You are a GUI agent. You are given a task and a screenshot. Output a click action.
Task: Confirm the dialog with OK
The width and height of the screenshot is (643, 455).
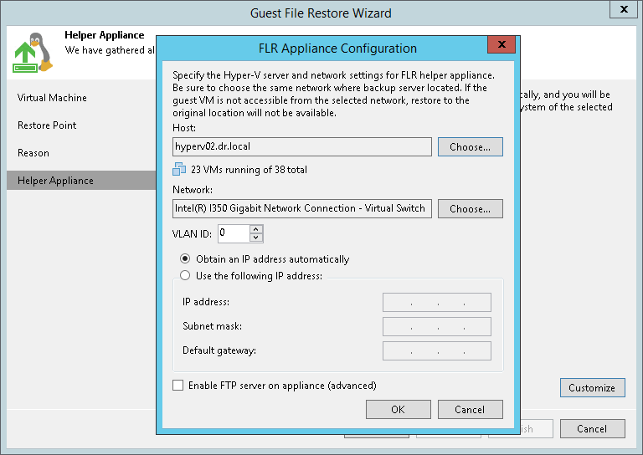click(398, 409)
